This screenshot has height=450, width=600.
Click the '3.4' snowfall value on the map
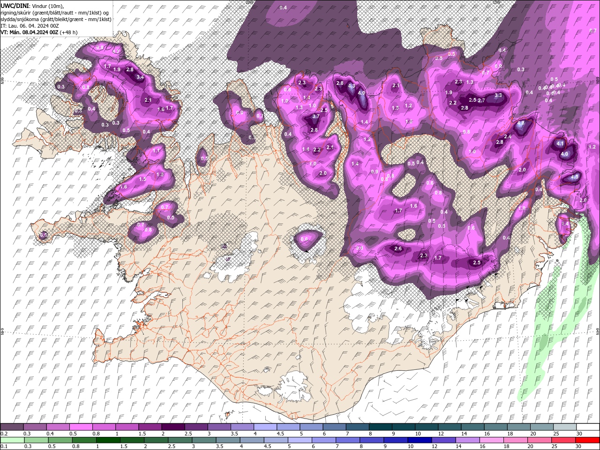coord(140,77)
